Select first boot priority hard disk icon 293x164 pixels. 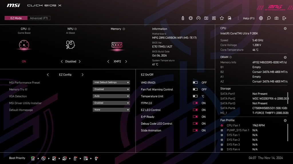33,158
